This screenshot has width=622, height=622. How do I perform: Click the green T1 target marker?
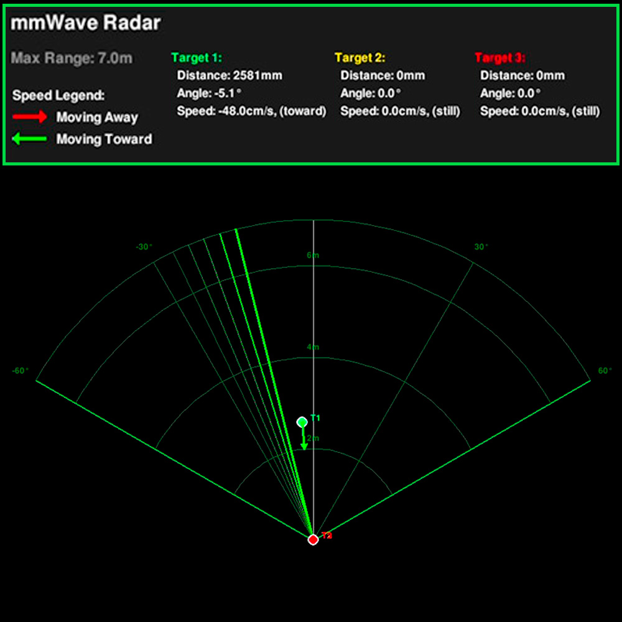click(x=302, y=422)
